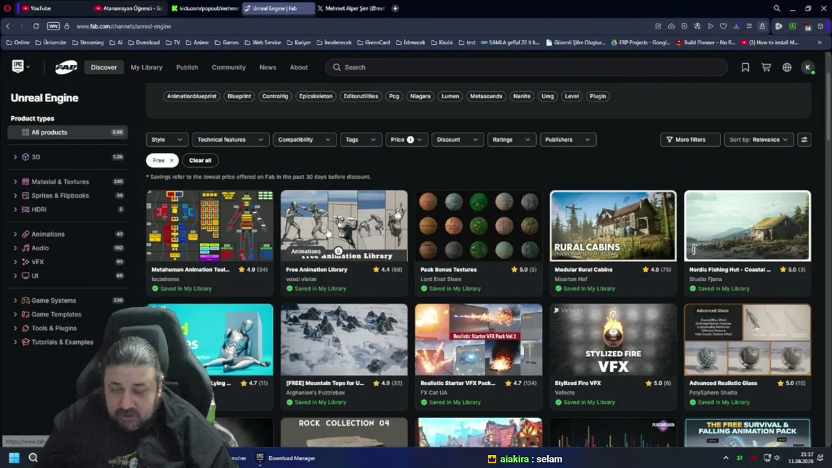The height and width of the screenshot is (468, 832).
Task: Remove the Free filter chip
Action: 172,161
